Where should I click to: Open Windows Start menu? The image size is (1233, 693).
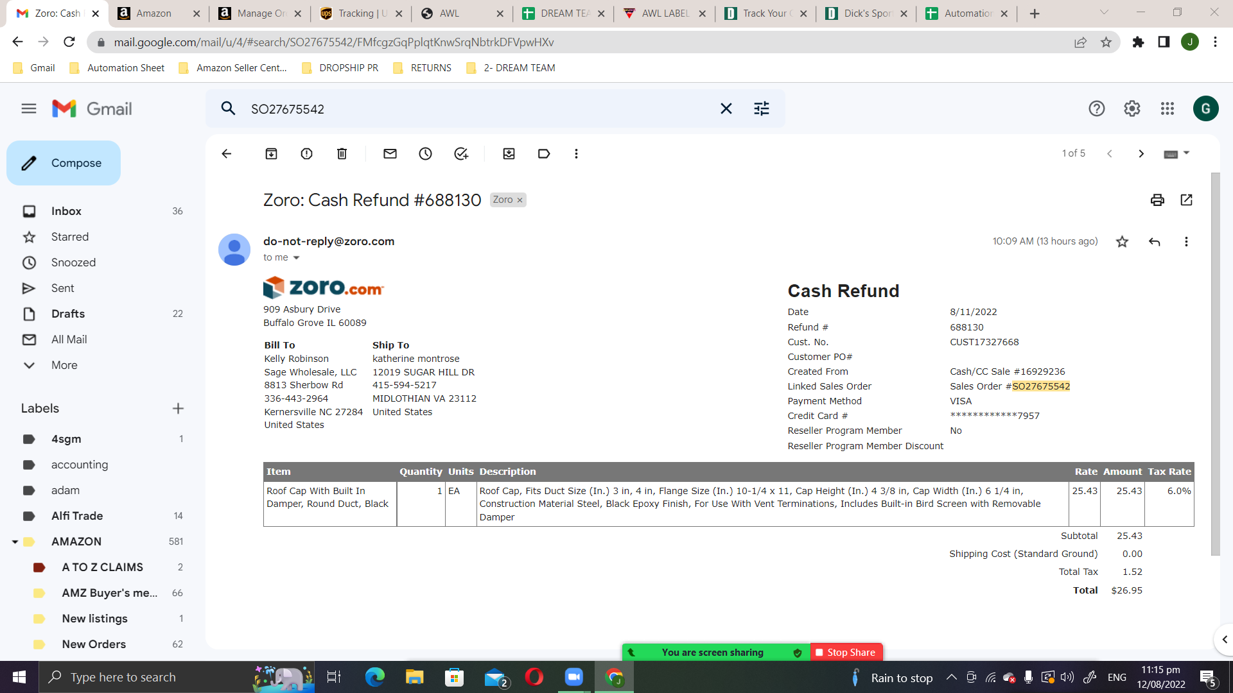[x=19, y=677]
